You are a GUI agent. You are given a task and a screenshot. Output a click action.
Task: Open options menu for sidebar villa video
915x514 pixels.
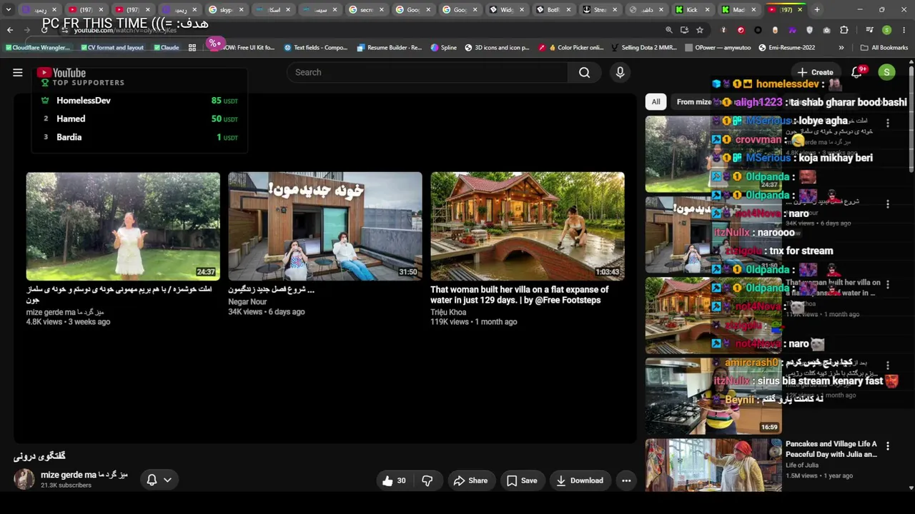[888, 284]
